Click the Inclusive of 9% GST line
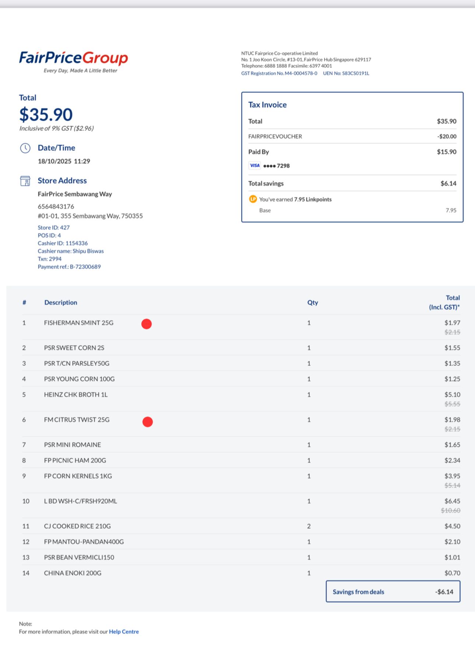The height and width of the screenshot is (659, 475). tap(56, 128)
